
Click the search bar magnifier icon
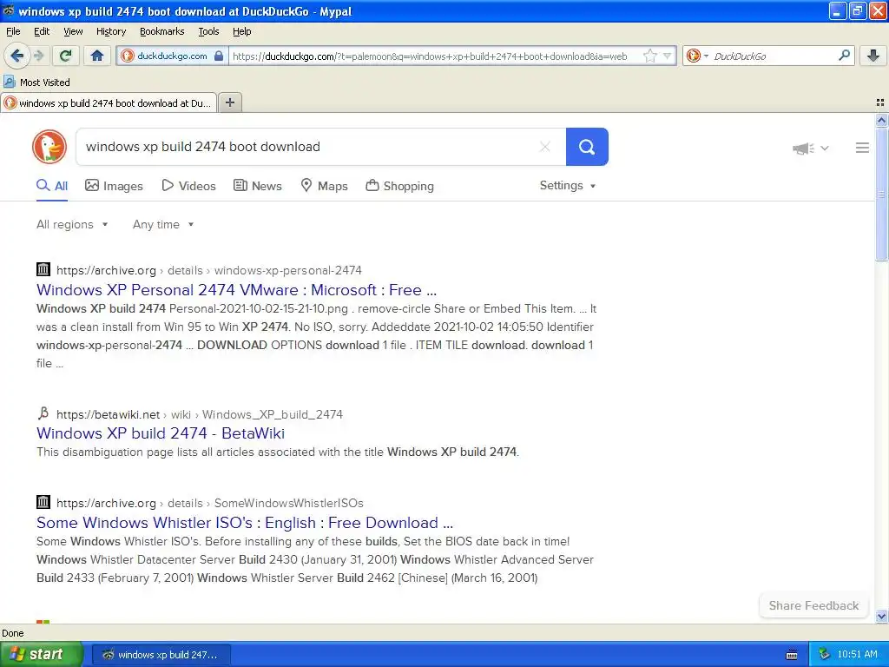coord(844,56)
